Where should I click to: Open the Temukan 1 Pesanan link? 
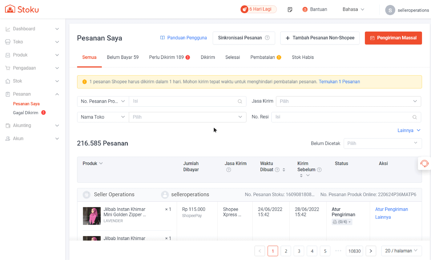coord(339,82)
